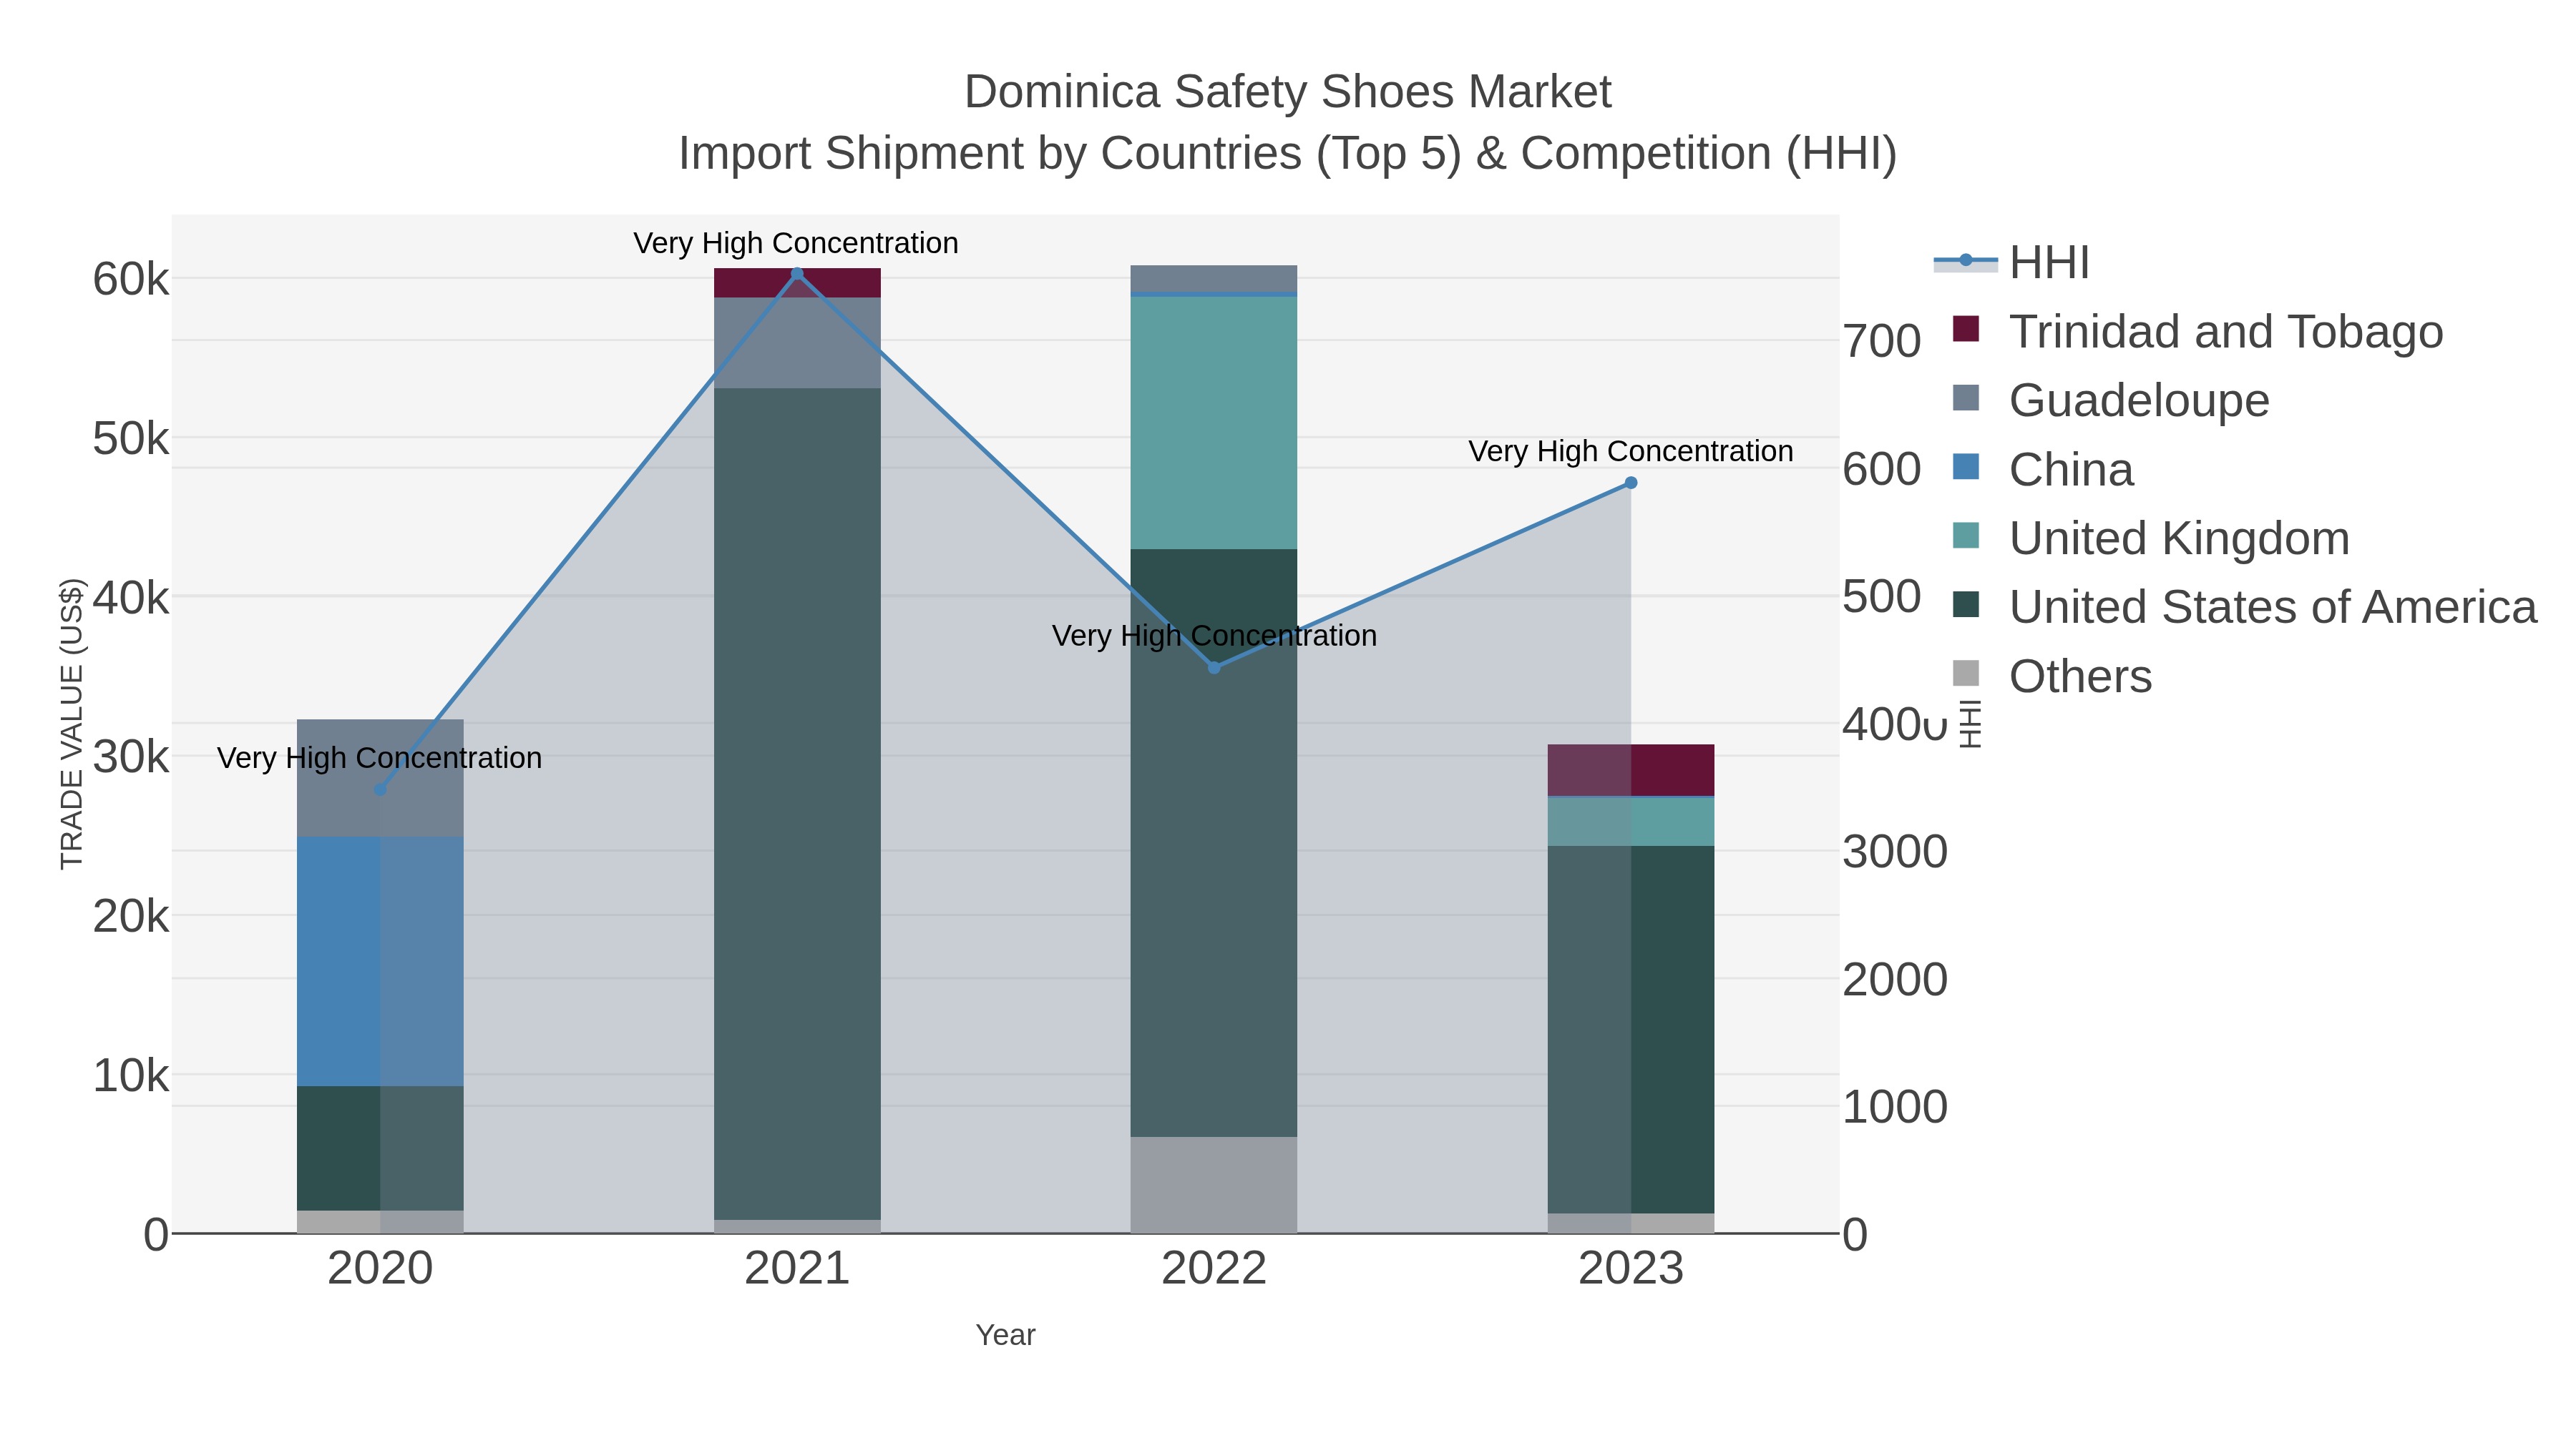Click the Trinidad and Tobago maroon swatch
2576x1448 pixels.
click(x=1966, y=329)
